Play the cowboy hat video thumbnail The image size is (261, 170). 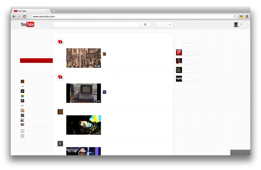pos(84,151)
